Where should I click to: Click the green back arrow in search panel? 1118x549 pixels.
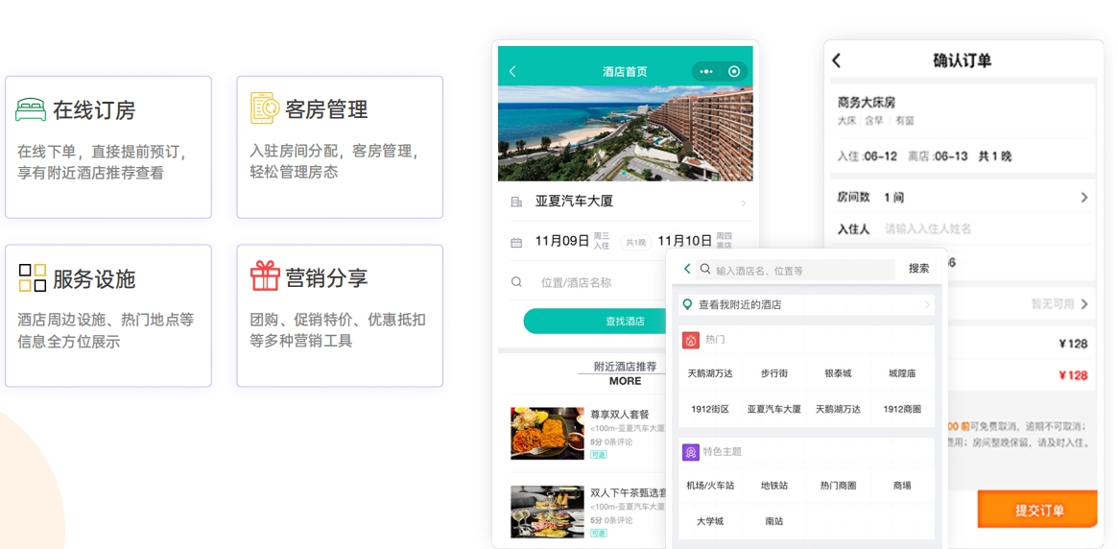point(687,269)
